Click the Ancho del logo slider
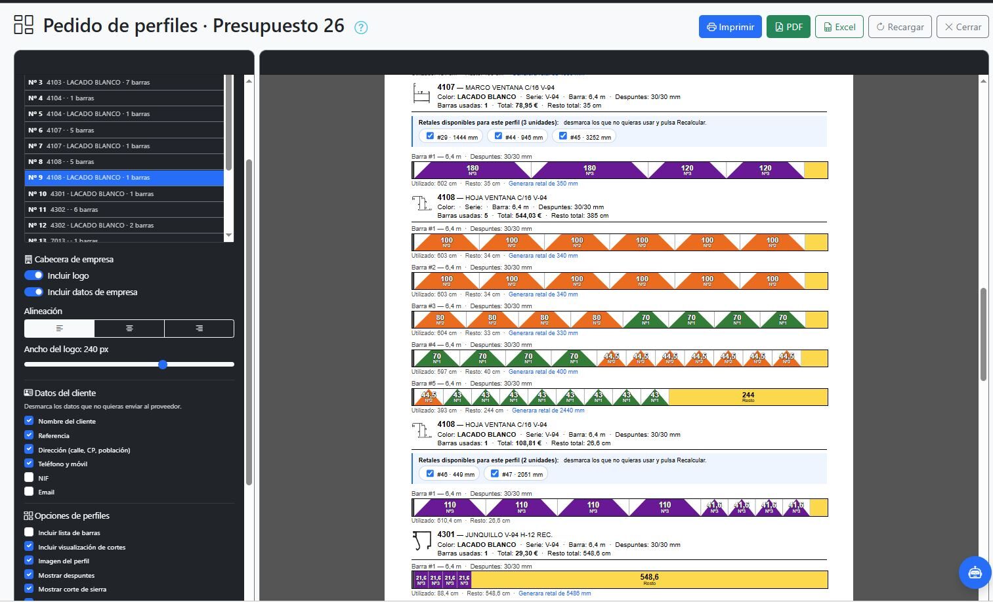 [x=129, y=365]
